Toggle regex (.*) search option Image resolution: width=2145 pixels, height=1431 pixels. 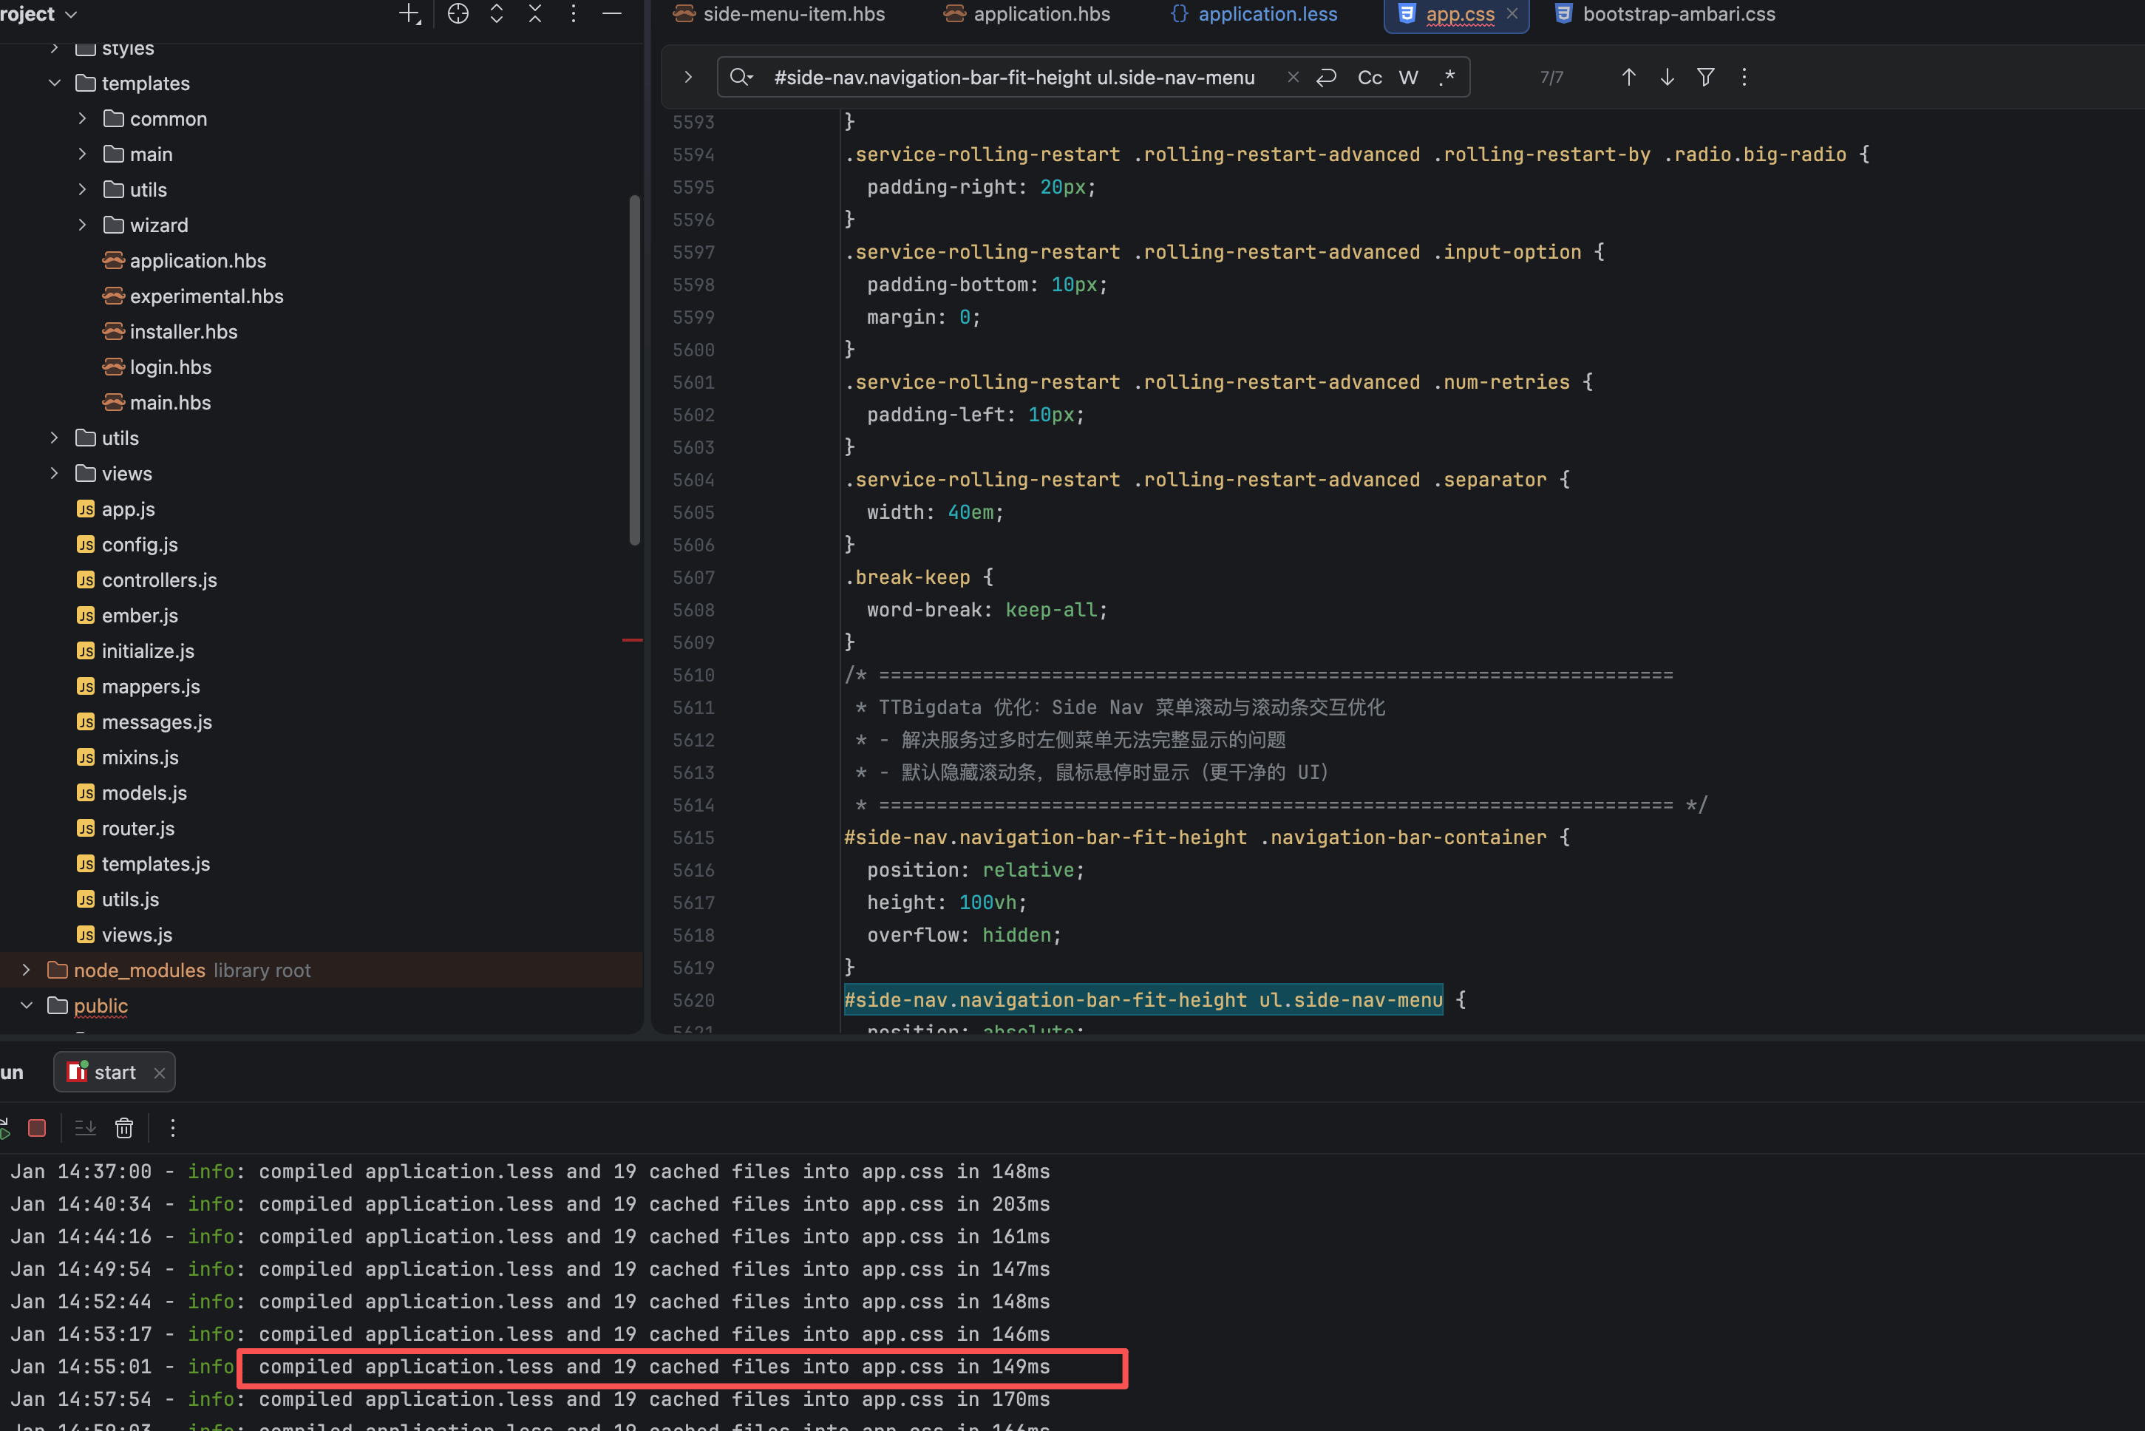1447,78
